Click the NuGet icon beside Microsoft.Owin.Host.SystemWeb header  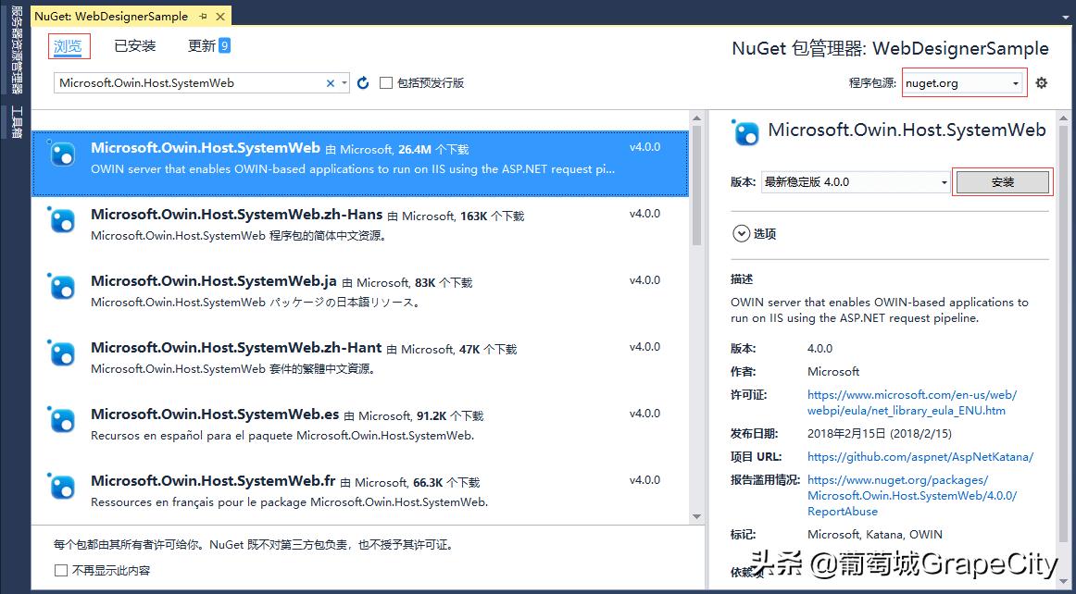click(x=746, y=132)
